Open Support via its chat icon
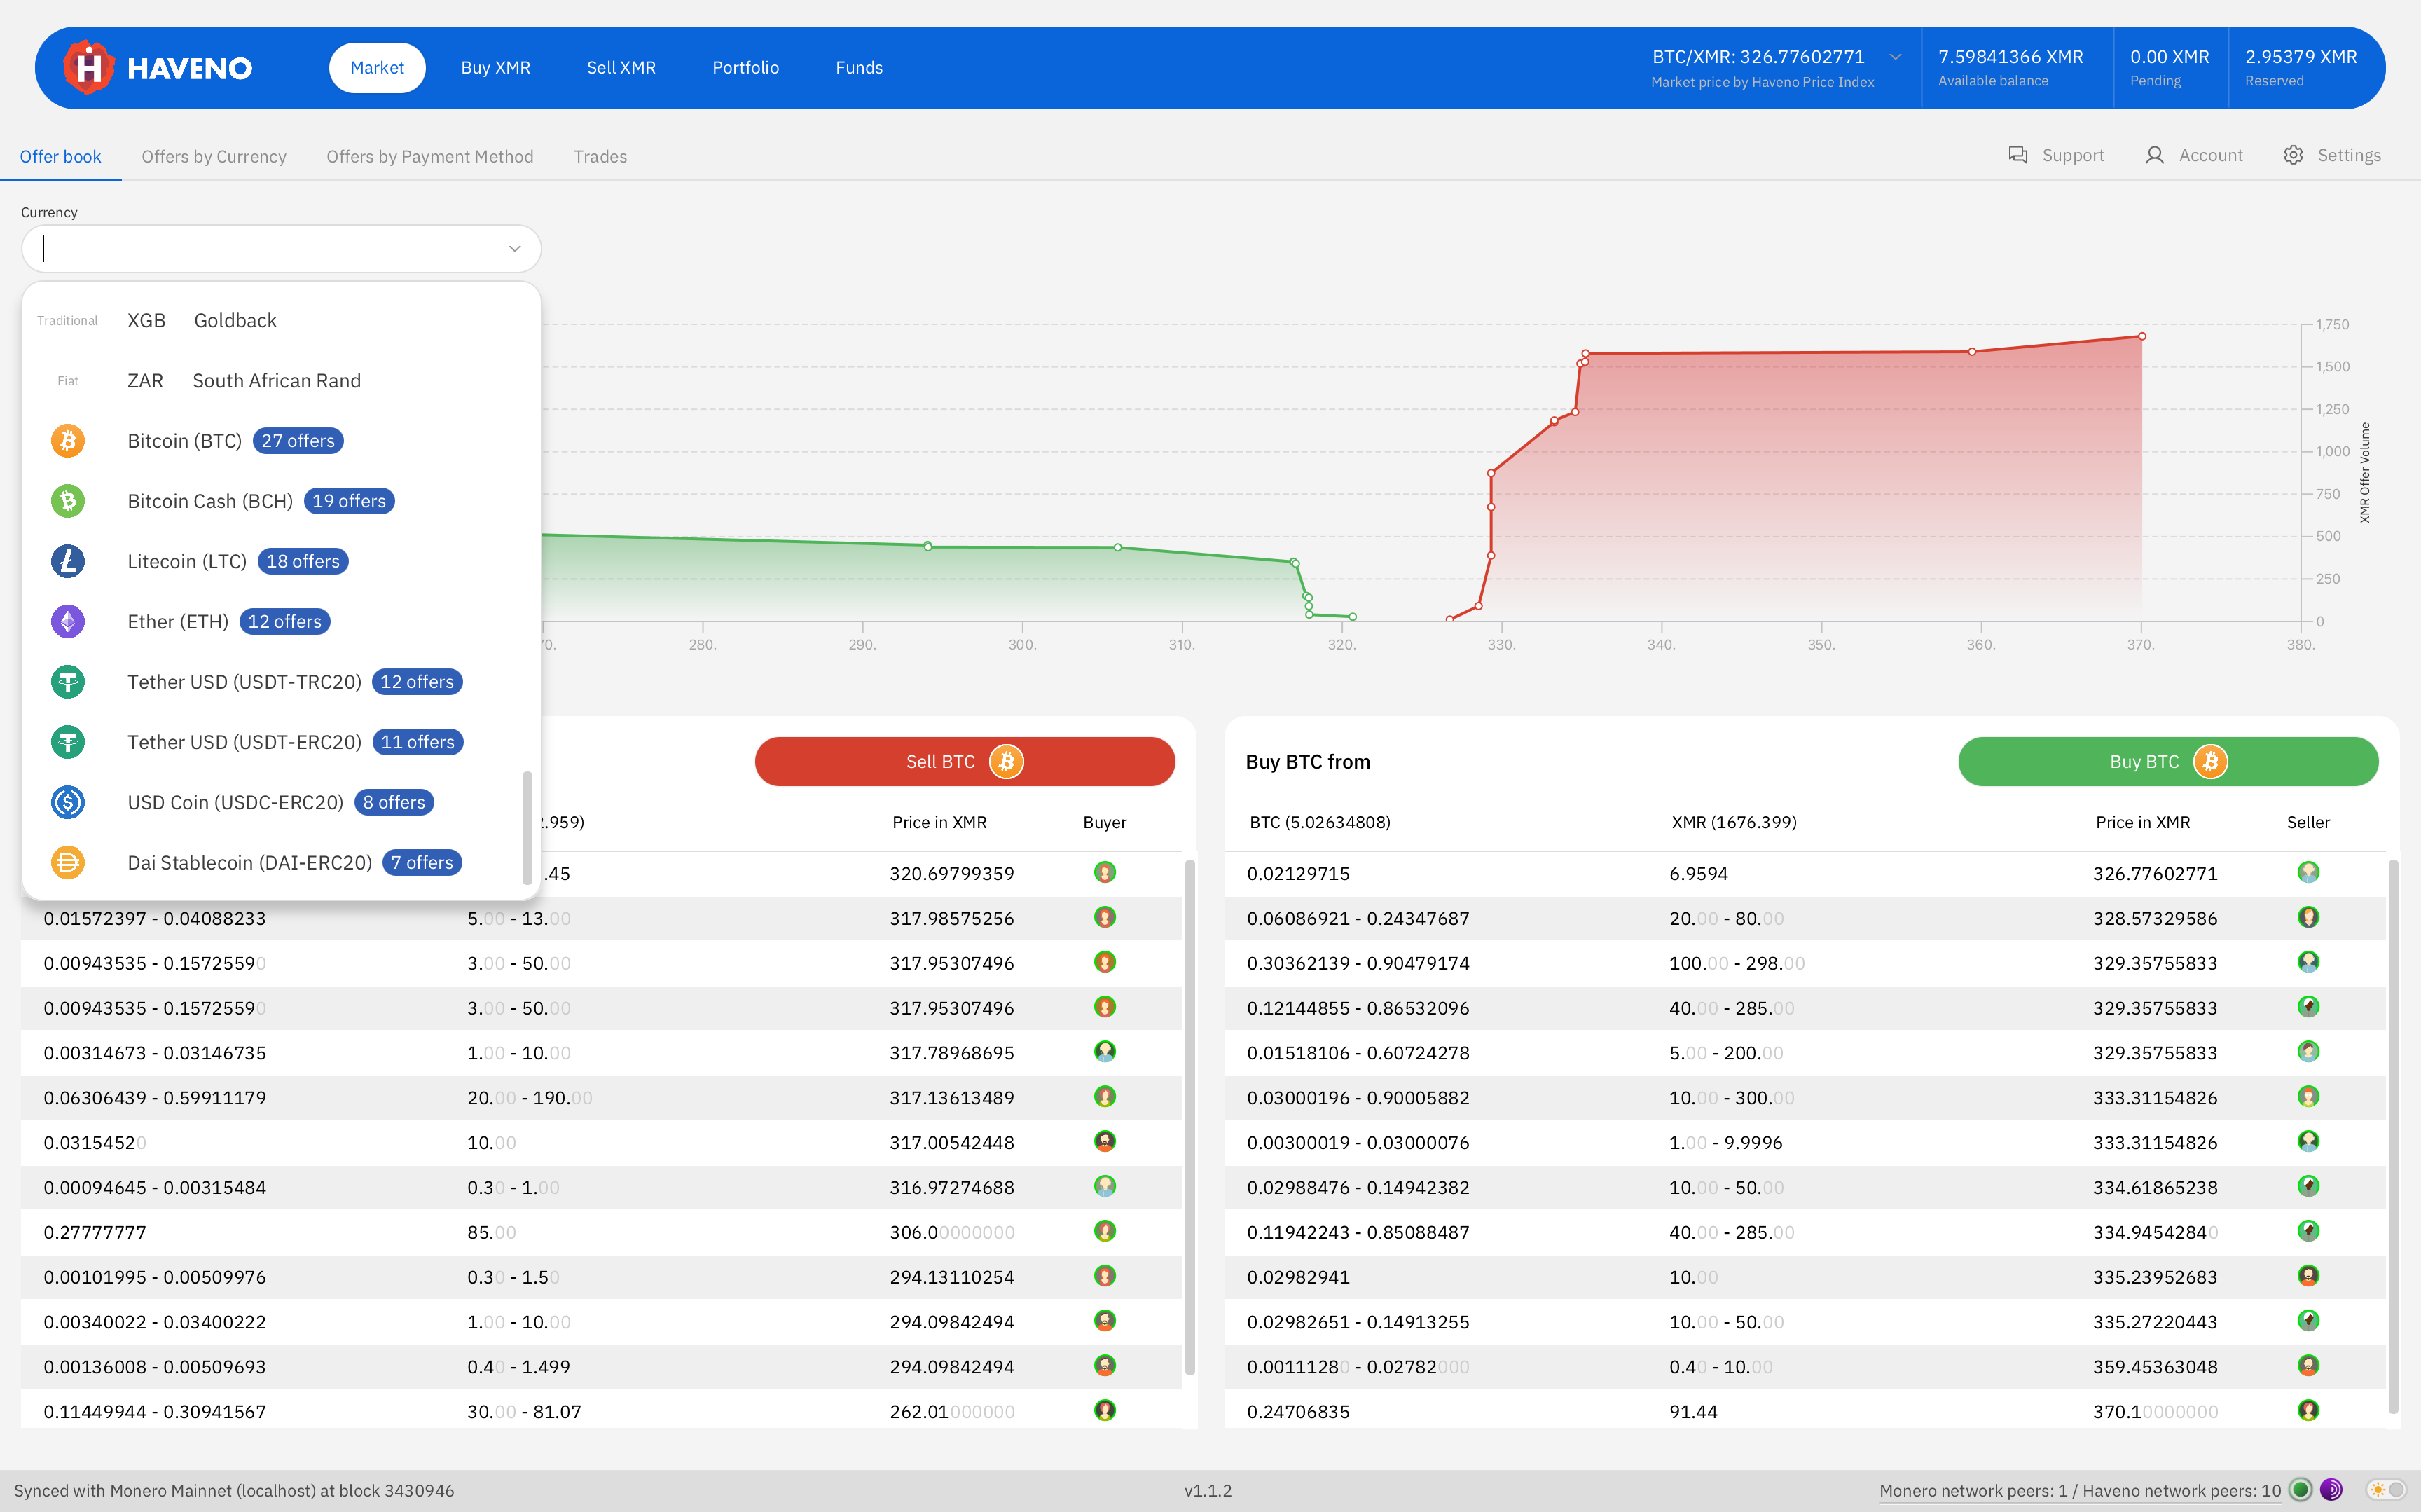Screen dimensions: 2421x1512 pos(2018,155)
